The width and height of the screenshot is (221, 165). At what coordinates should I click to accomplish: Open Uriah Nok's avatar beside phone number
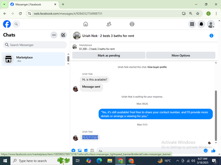76,138
